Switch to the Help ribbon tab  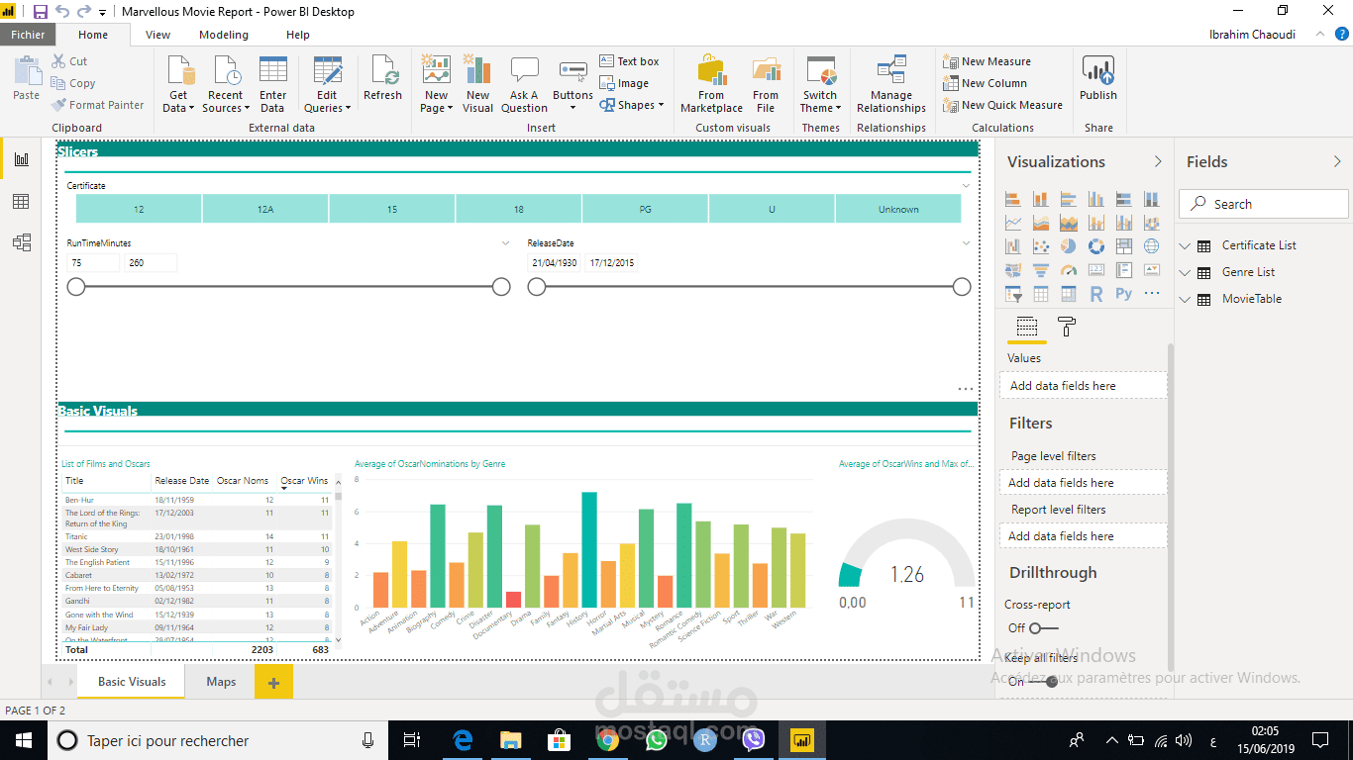tap(298, 35)
